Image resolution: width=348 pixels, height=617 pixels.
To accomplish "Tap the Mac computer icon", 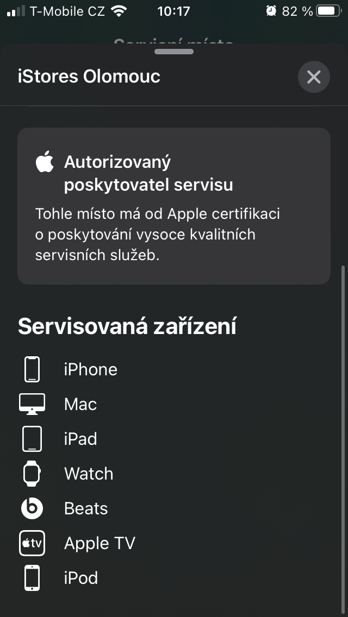I will [32, 404].
